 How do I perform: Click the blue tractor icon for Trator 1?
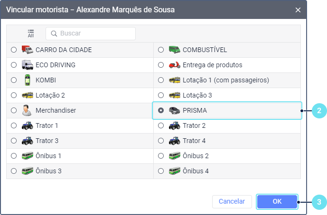coord(27,125)
